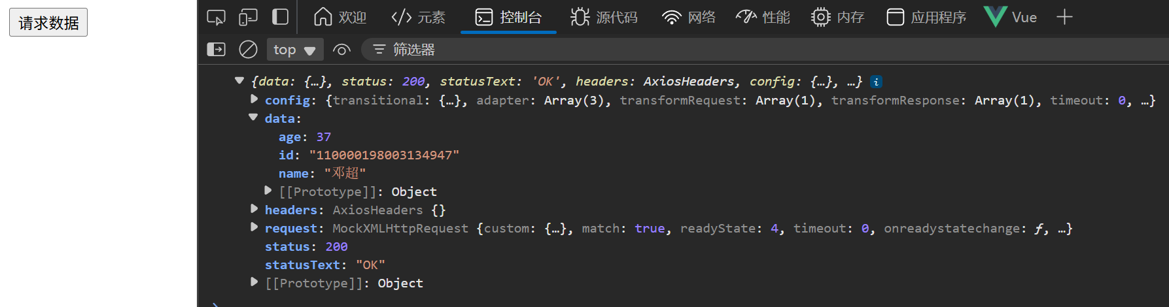Show the console sidebar panel
This screenshot has width=1169, height=307.
coord(216,50)
